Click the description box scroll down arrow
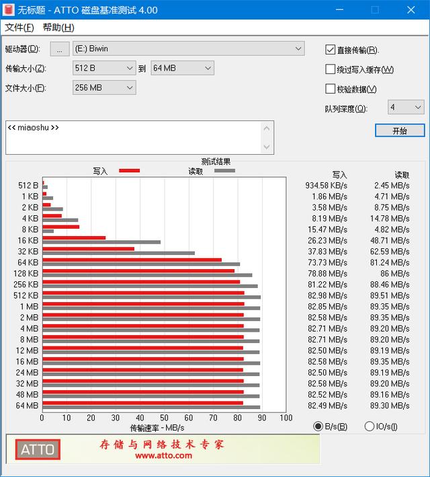 click(x=267, y=147)
